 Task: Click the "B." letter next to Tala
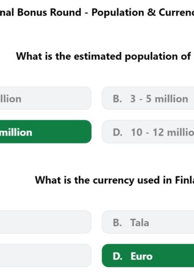click(117, 222)
